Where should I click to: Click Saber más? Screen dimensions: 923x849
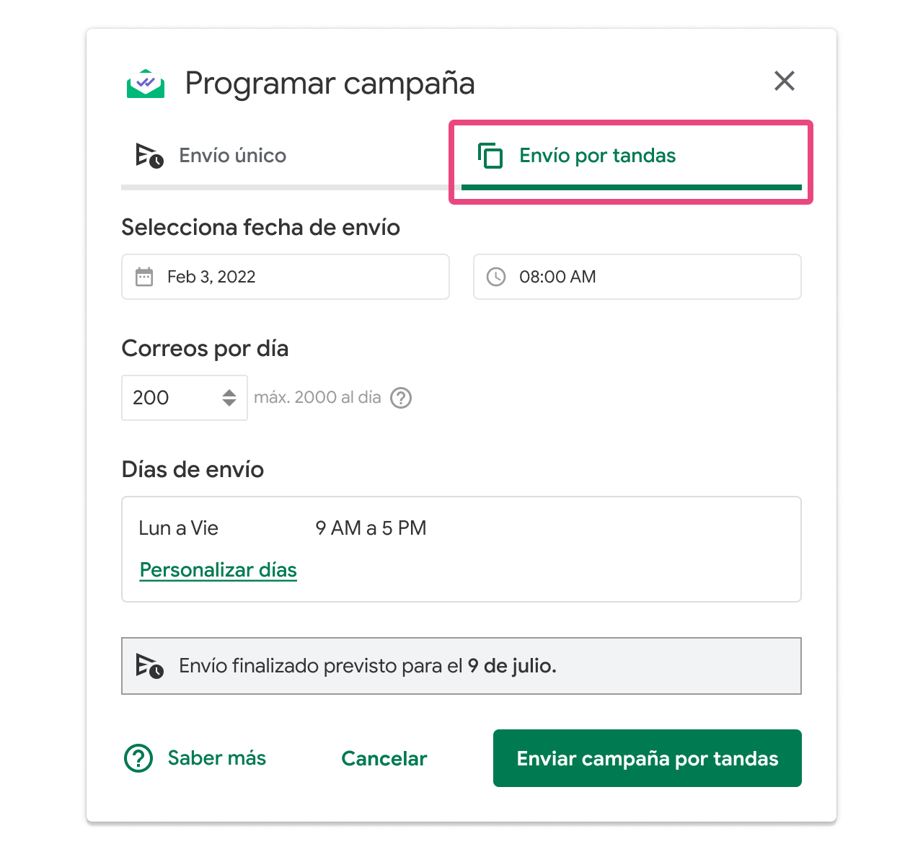[x=216, y=757]
